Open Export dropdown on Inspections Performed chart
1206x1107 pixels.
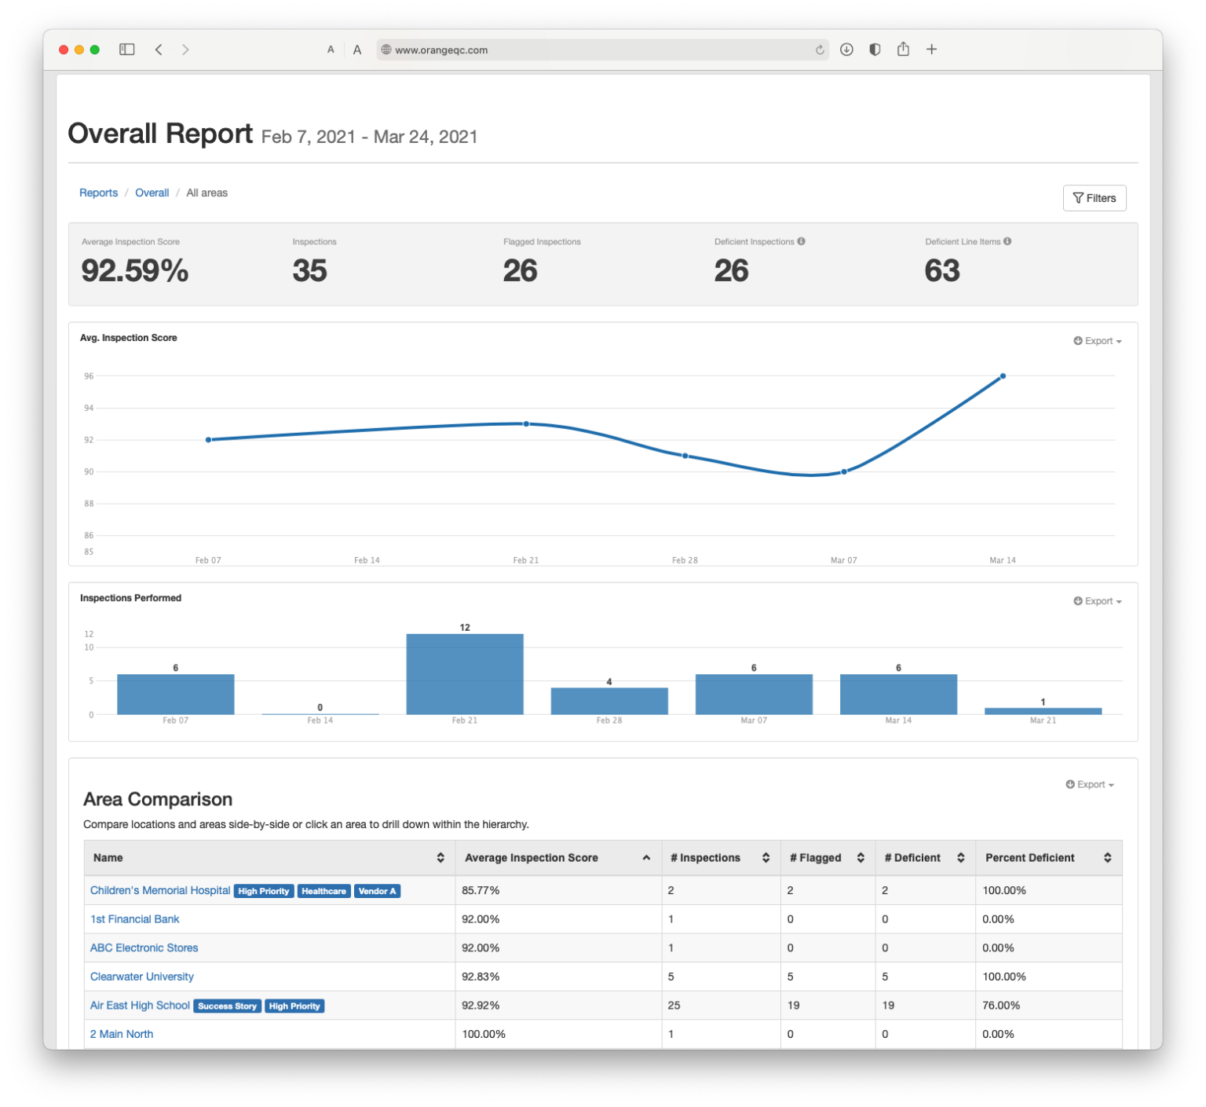click(1097, 600)
